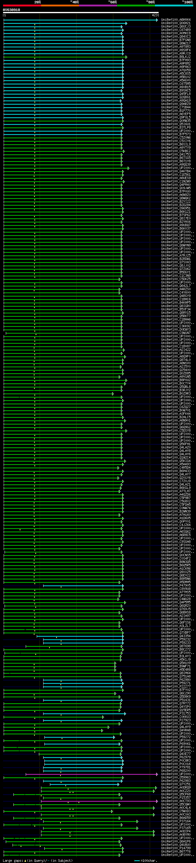Select the UniRef100_B7FY02 label
Viewport: 196px width, 863px height.
[x=176, y=690]
